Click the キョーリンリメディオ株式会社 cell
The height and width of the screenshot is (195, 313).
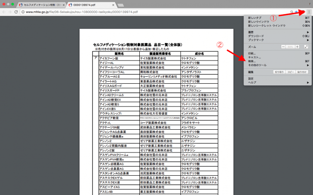(x=160, y=76)
